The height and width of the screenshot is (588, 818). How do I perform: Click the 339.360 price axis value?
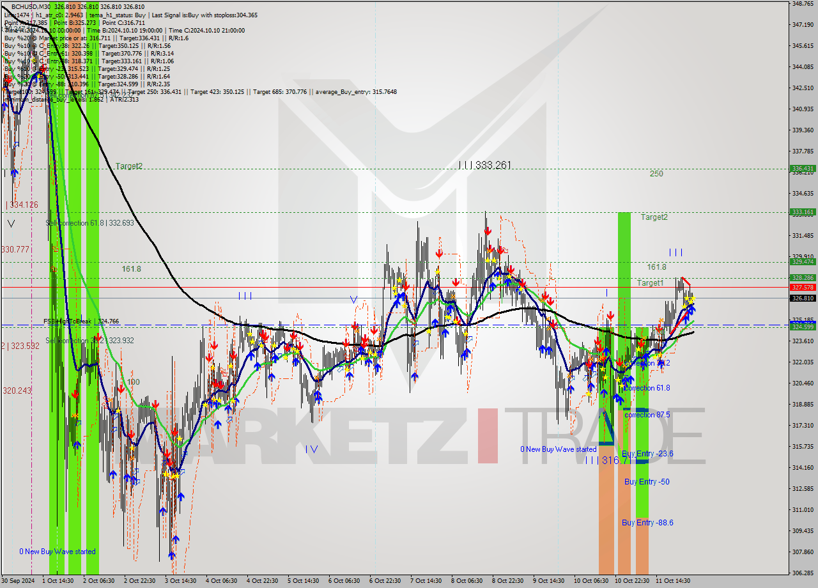[802, 130]
